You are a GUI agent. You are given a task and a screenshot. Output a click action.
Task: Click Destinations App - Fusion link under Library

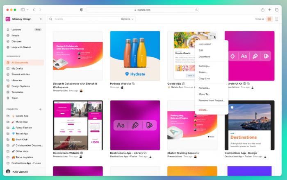123,156
